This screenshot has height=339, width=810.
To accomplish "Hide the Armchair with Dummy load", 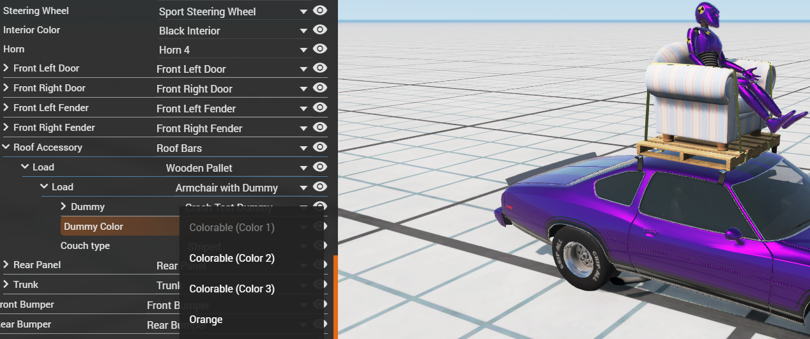I will click(x=320, y=186).
